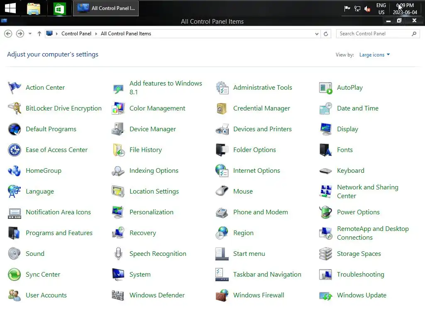Image resolution: width=425 pixels, height=319 pixels.
Task: Open the Add features to Windows 8.1 link
Action: click(166, 88)
